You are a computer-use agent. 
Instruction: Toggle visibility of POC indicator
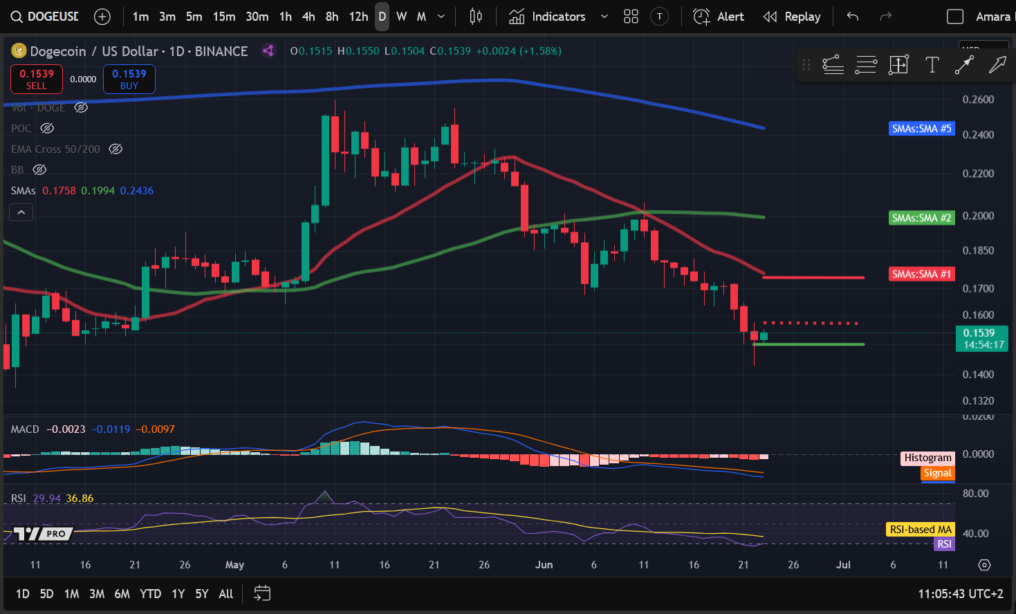[47, 128]
